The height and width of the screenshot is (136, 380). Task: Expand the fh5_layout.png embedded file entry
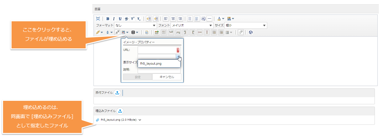(x=140, y=120)
